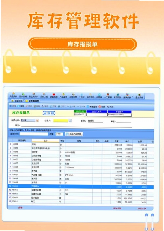This screenshot has width=164, height=231.
Task: Open the 报损仓库 warehouse picker
Action: [37, 121]
